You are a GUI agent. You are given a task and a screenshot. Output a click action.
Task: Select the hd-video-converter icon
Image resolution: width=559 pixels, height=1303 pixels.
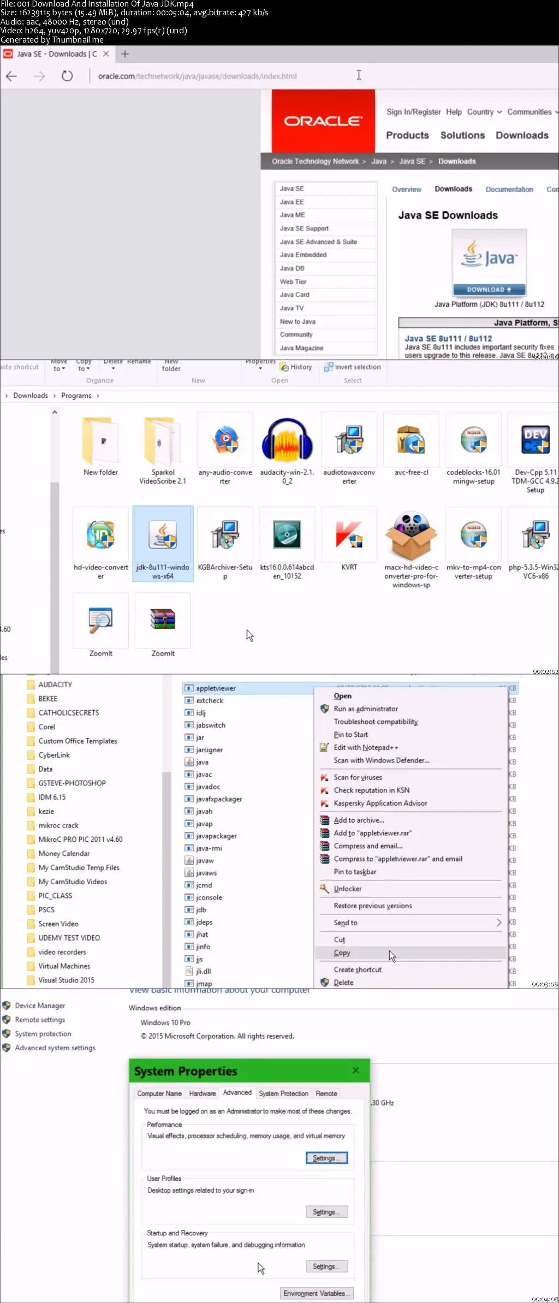(x=101, y=534)
